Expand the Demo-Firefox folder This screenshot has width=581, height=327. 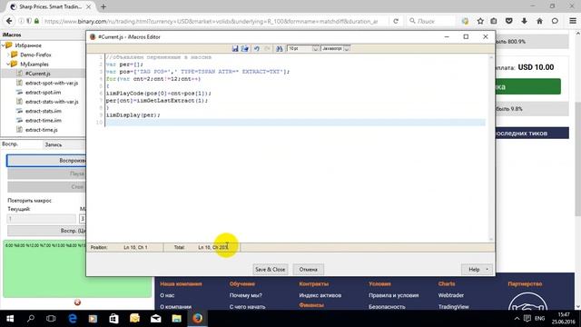(x=8, y=54)
